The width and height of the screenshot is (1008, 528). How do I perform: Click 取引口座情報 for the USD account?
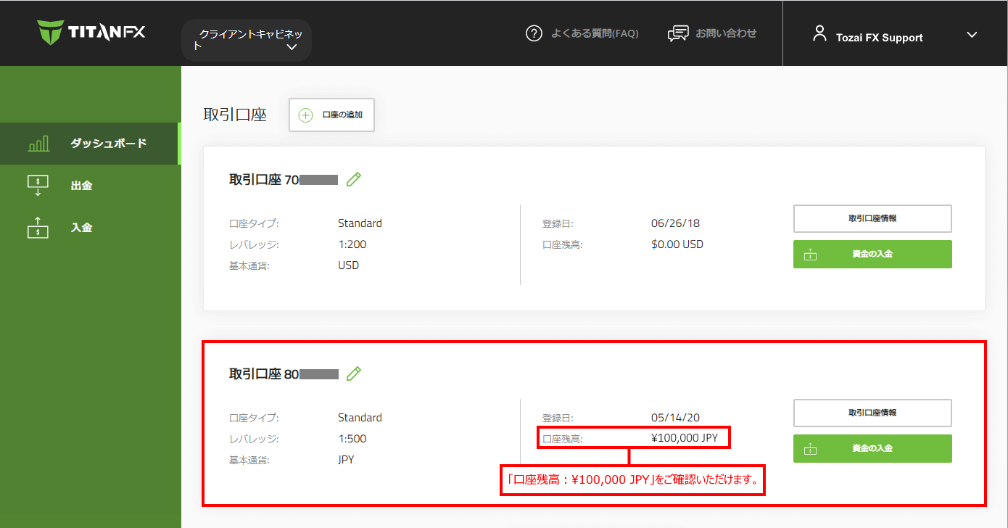click(x=872, y=218)
